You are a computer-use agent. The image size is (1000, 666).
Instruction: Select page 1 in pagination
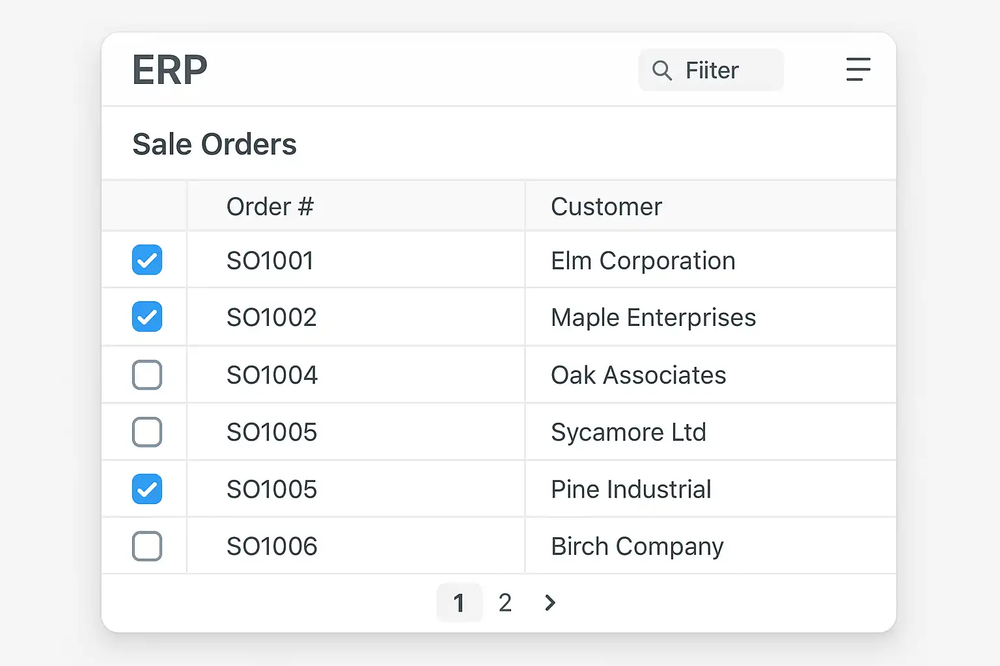[x=459, y=603]
